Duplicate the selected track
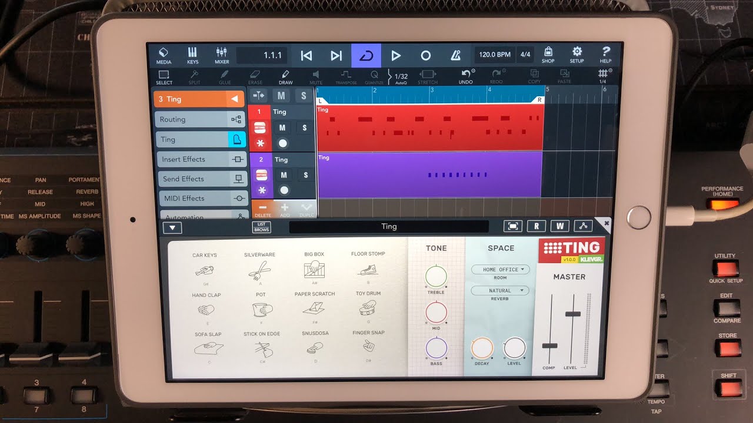The image size is (753, 423). click(x=306, y=210)
